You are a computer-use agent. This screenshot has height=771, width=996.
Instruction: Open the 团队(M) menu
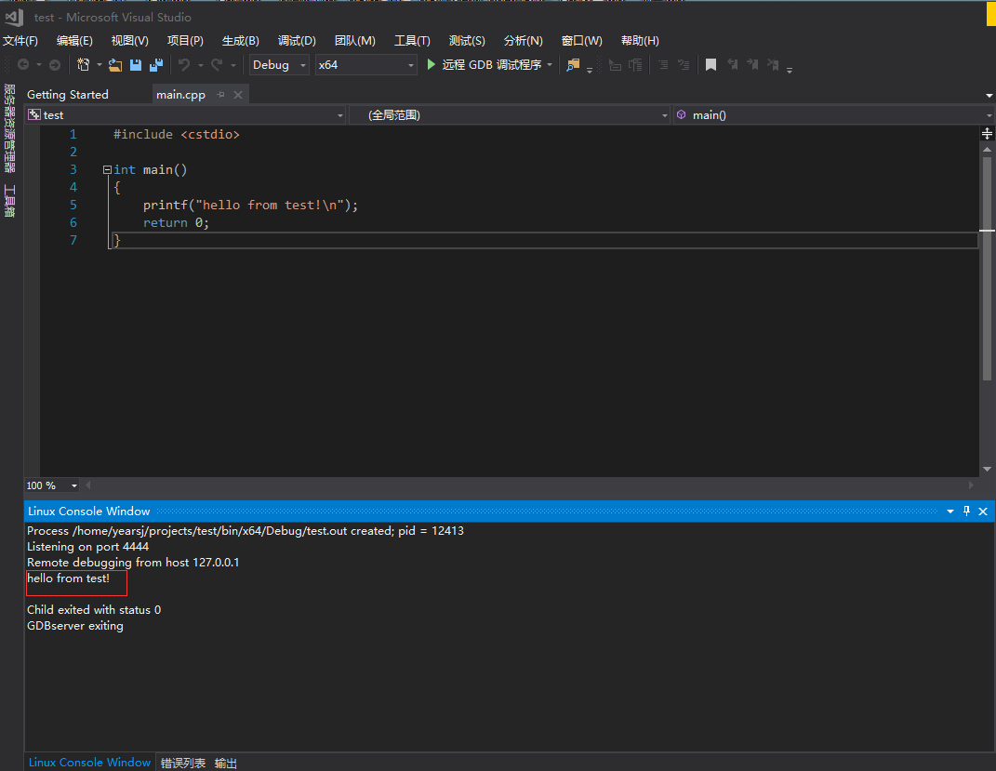354,41
